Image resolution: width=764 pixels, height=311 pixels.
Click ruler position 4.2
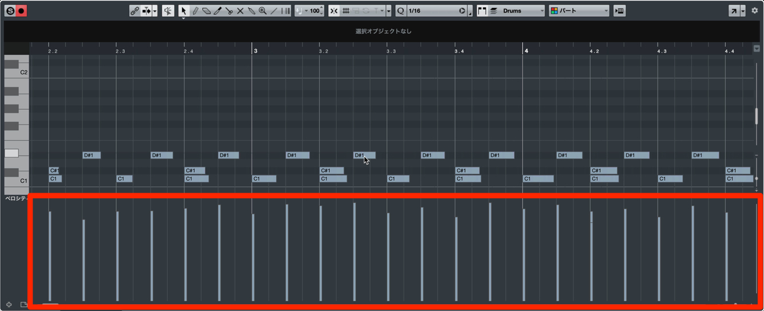(594, 51)
